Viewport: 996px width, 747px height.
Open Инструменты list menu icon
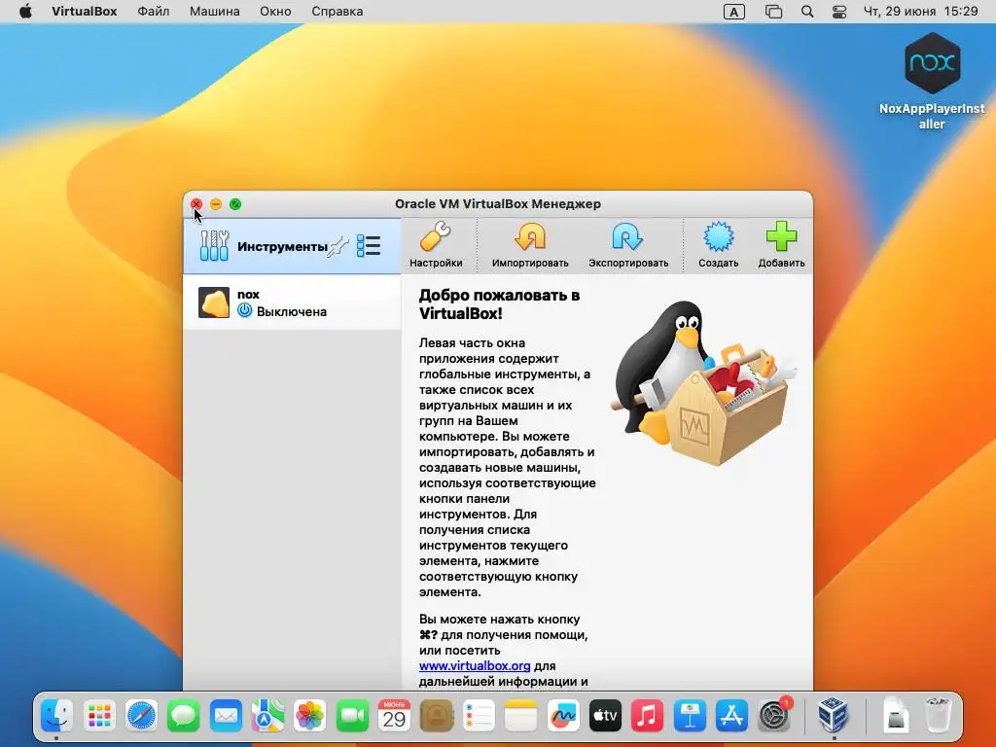click(x=369, y=246)
